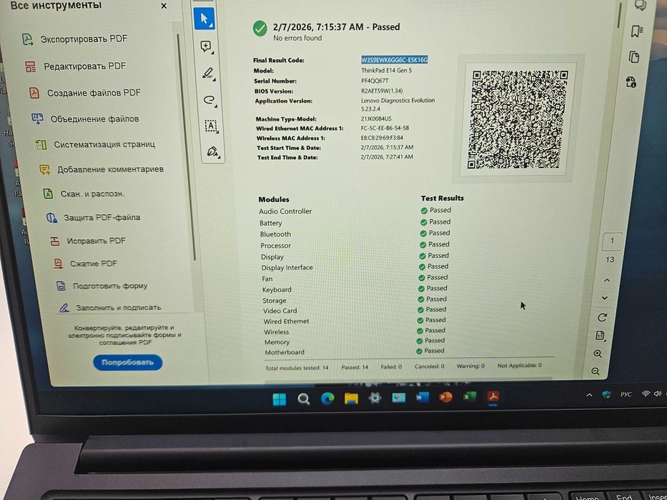This screenshot has width=667, height=500.
Task: Select the highlighter pen tool
Action: point(208,73)
